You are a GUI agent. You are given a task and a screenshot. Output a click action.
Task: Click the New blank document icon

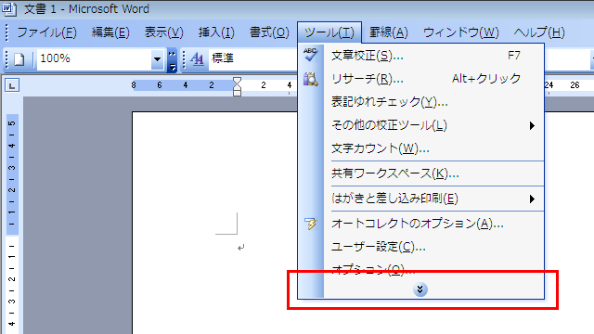click(19, 59)
